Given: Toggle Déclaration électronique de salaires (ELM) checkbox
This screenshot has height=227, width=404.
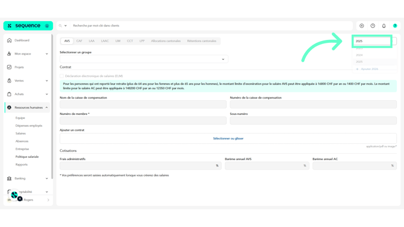Looking at the screenshot, I should pyautogui.click(x=62, y=76).
